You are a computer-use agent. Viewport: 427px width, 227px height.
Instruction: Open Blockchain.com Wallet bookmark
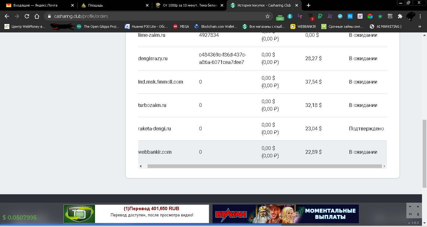pos(216,27)
